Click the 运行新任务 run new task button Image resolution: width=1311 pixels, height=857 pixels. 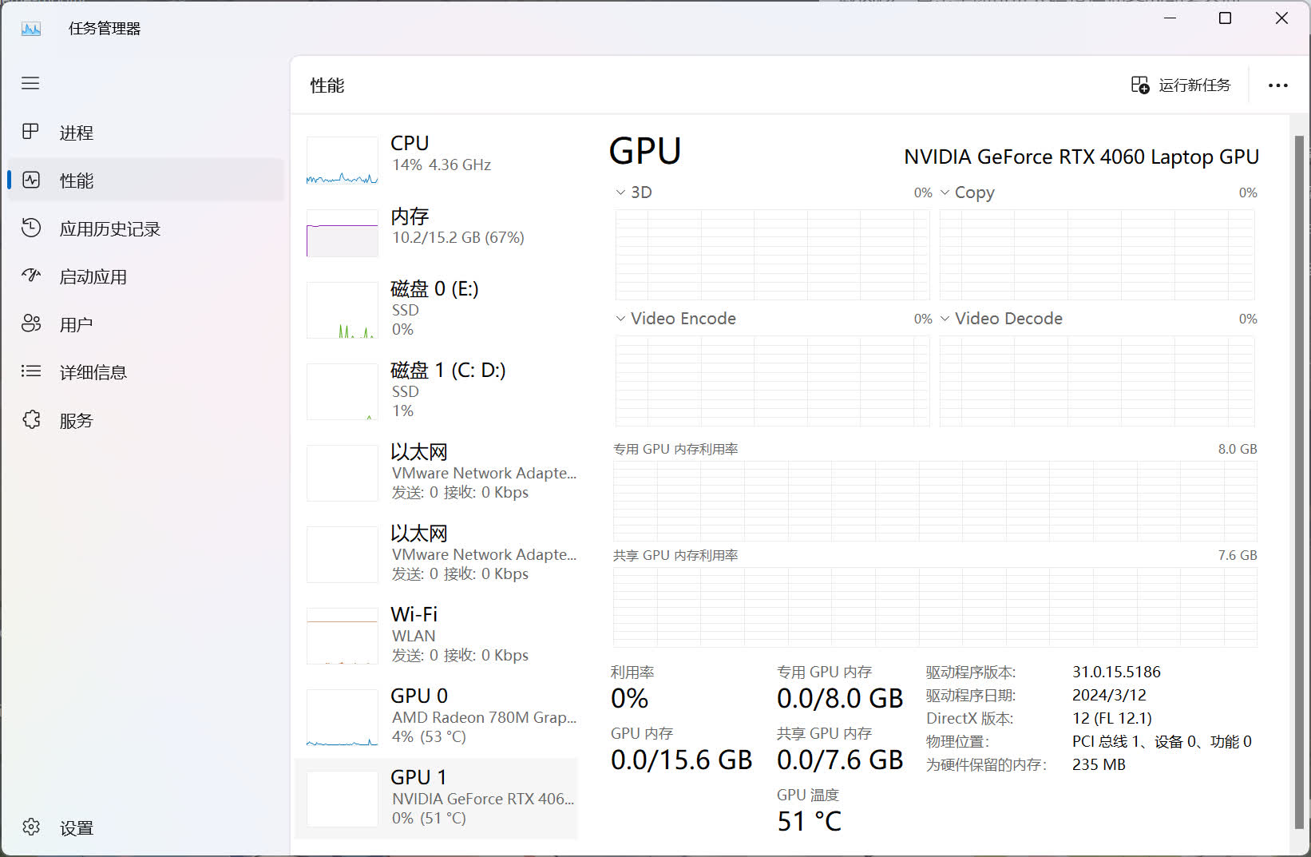(1181, 85)
